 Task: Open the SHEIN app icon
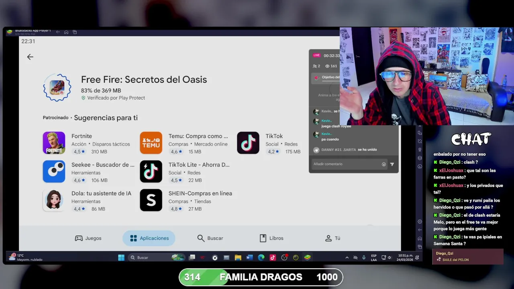(x=151, y=200)
